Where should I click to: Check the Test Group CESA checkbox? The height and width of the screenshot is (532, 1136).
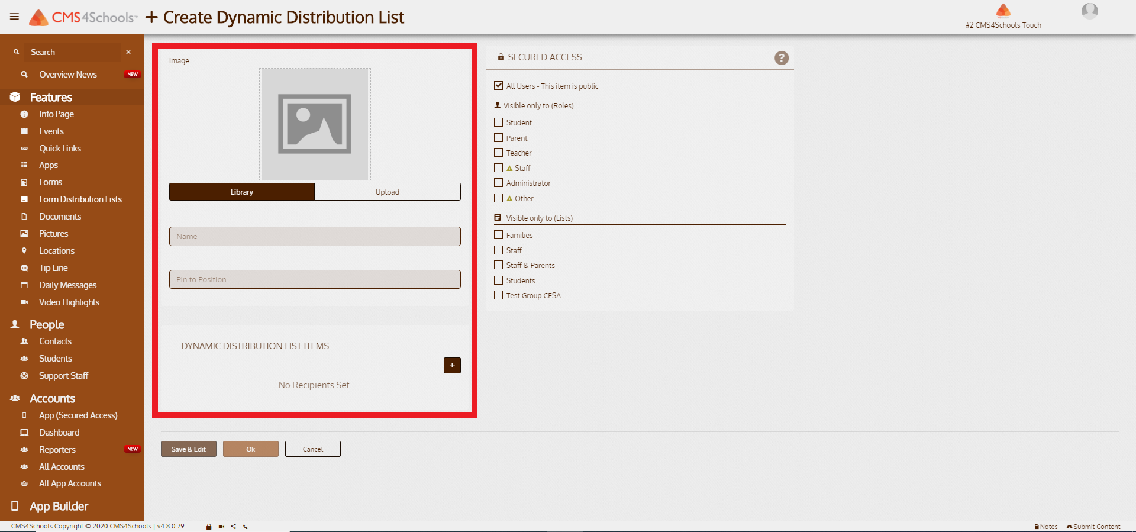click(499, 295)
